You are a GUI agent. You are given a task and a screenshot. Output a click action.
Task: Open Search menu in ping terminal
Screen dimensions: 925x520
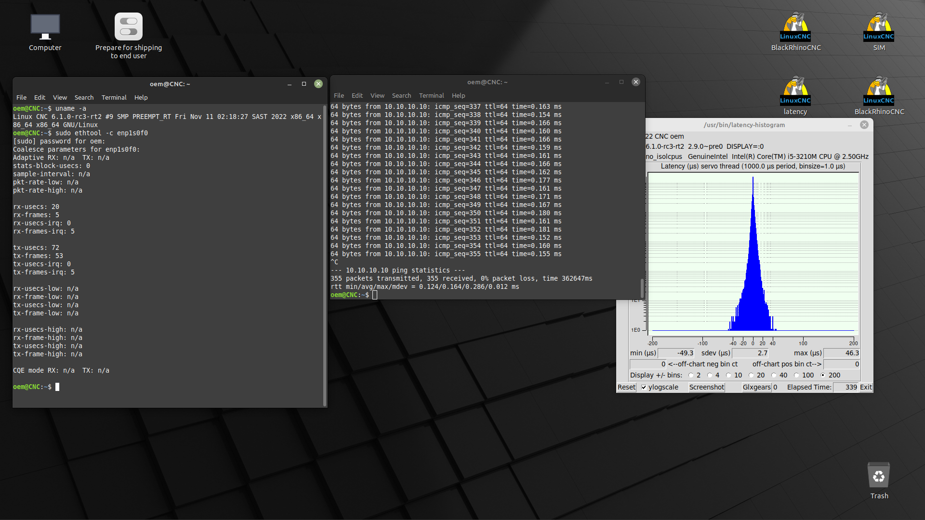pyautogui.click(x=401, y=95)
